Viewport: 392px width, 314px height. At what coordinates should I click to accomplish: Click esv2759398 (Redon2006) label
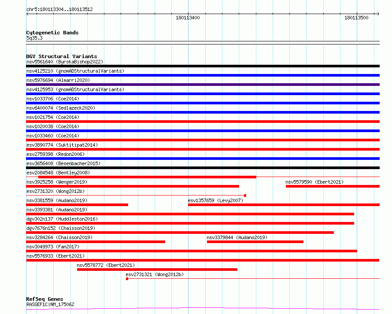55,154
